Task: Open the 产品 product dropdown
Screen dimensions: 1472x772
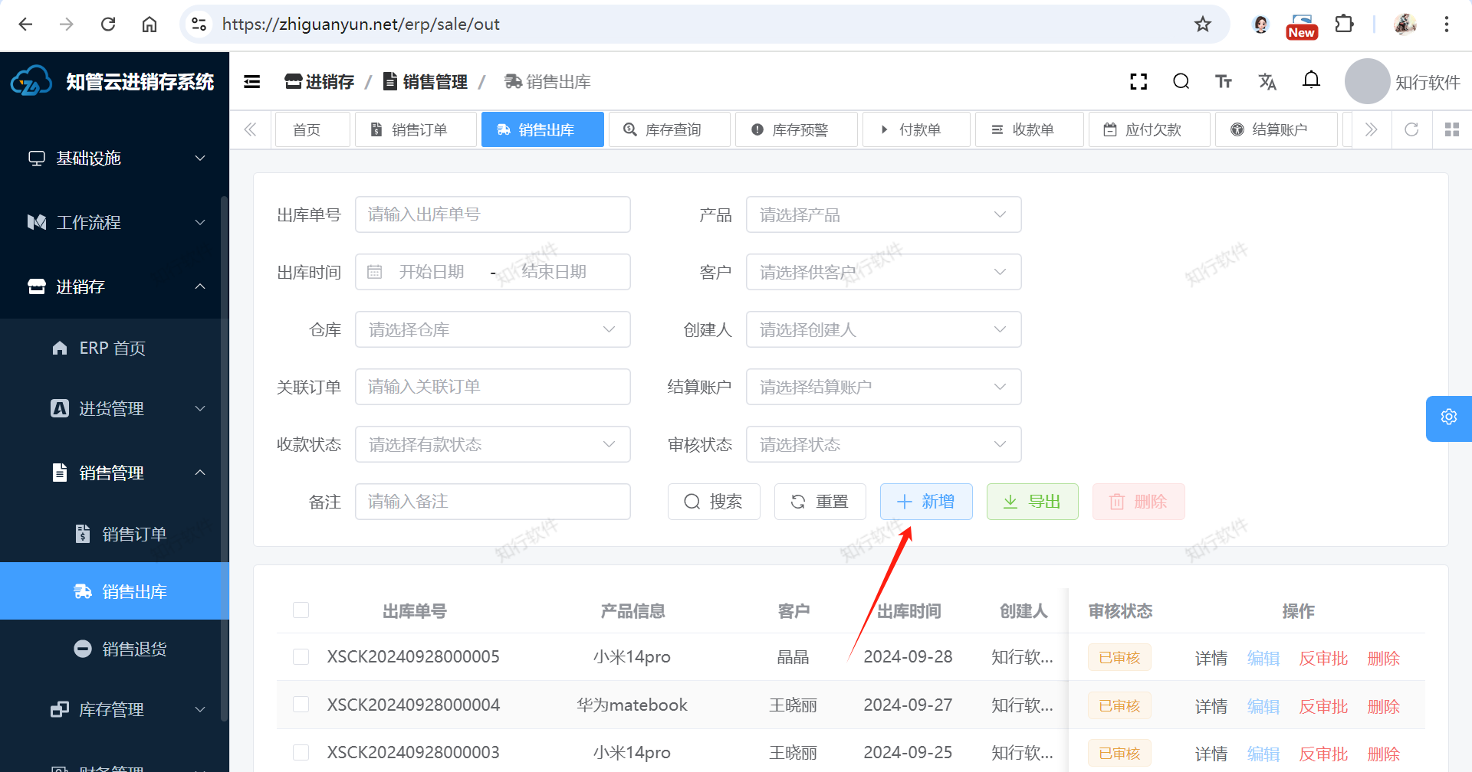Action: click(883, 215)
